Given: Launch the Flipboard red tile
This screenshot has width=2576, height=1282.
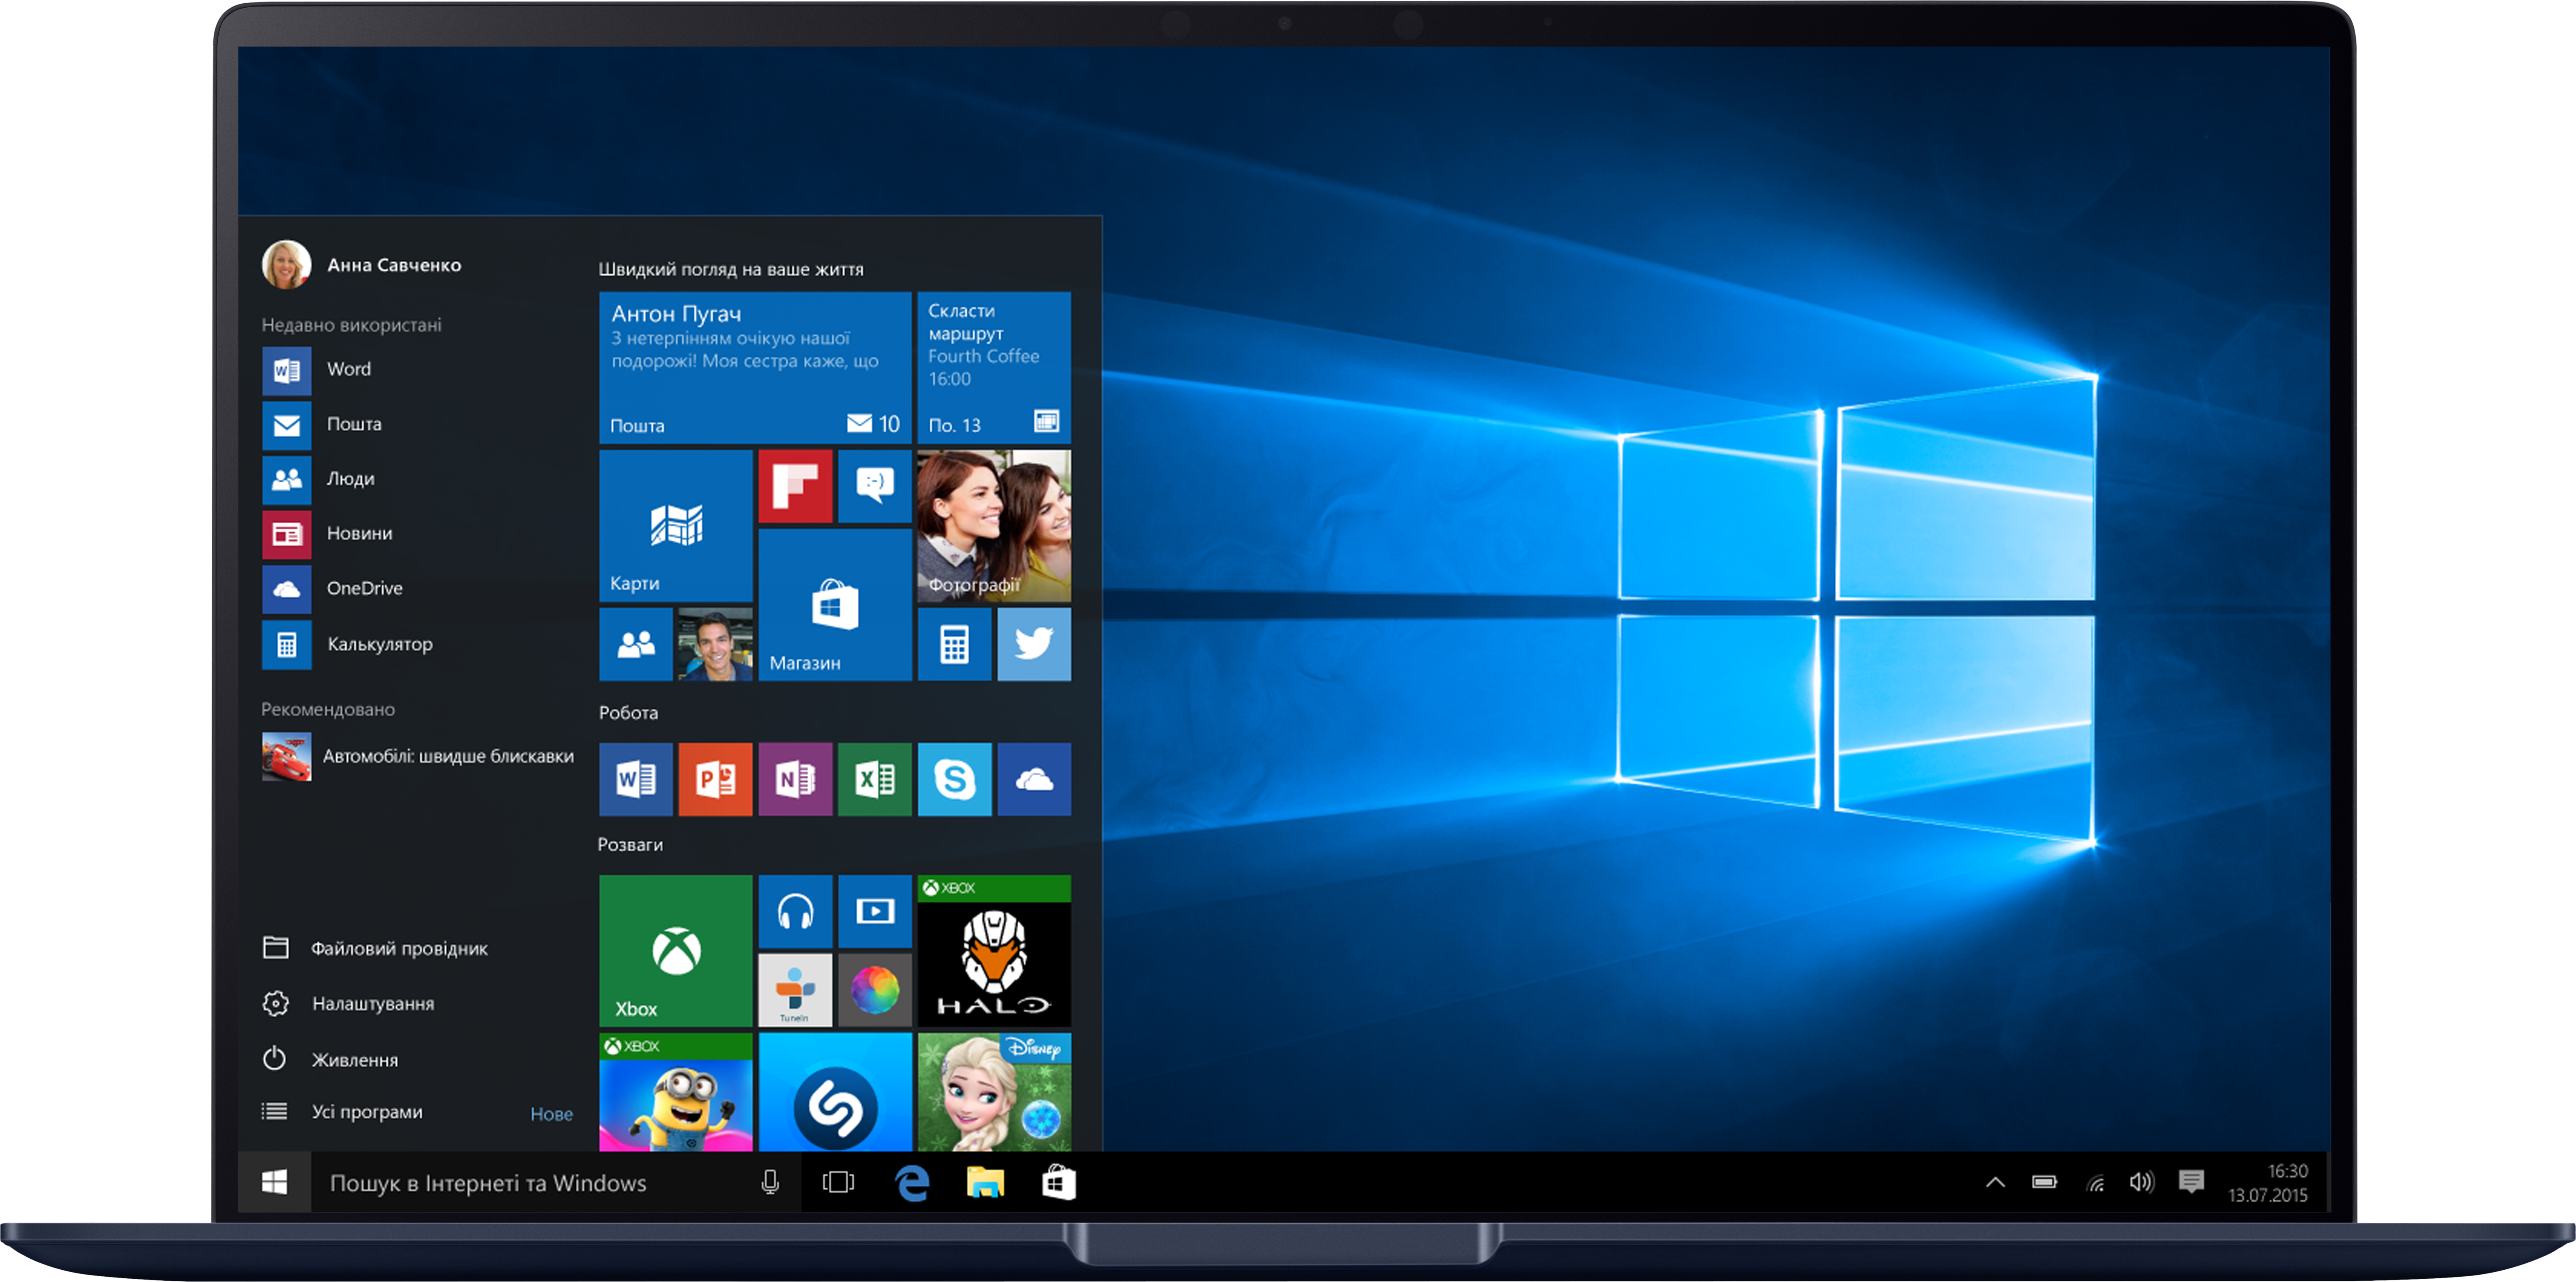Looking at the screenshot, I should coord(795,486).
